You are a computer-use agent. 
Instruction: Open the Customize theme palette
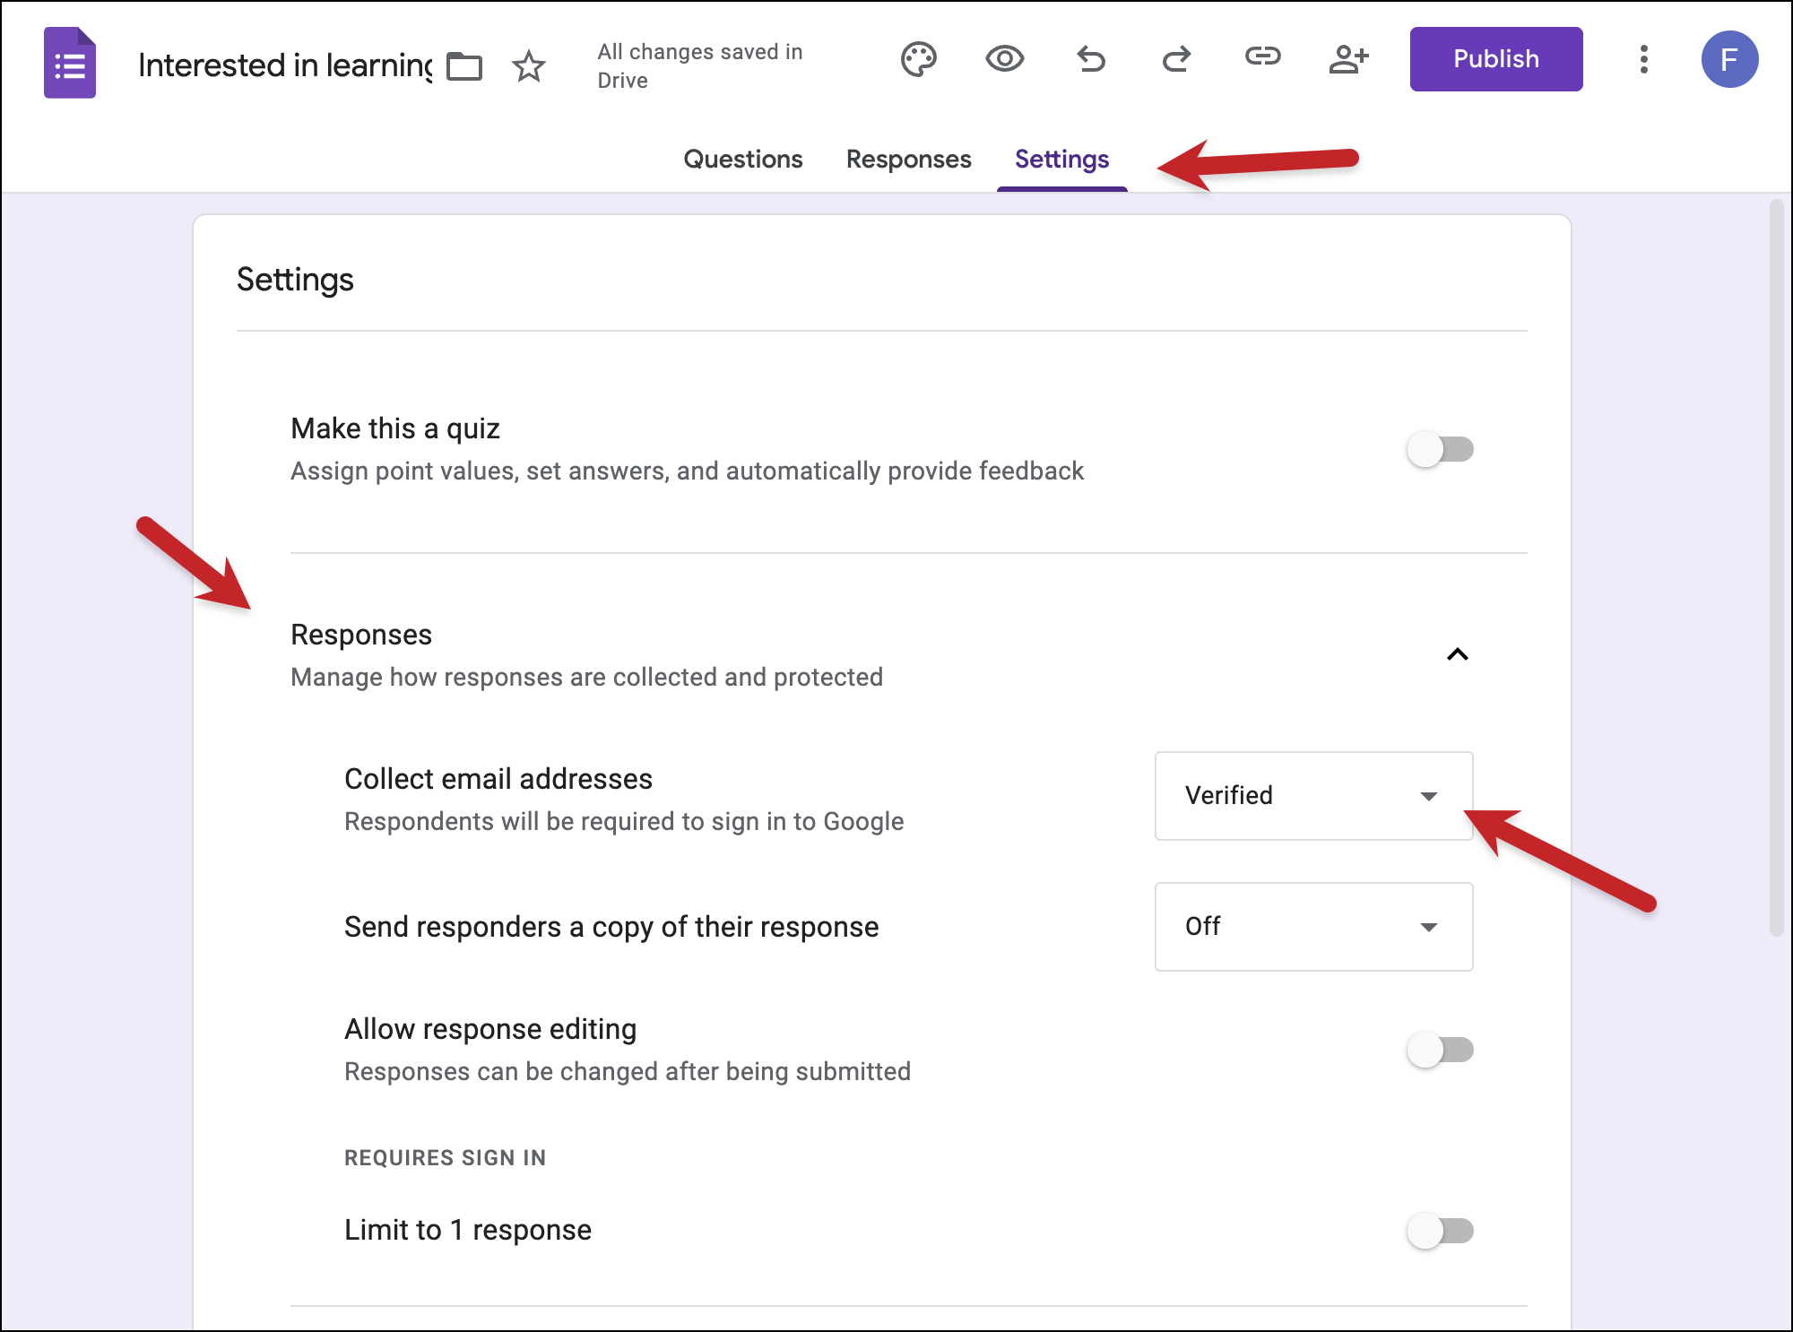point(919,59)
